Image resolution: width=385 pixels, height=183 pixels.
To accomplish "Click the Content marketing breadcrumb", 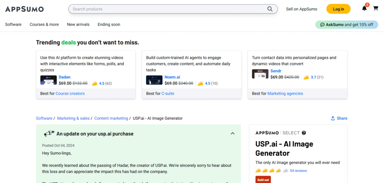I will tap(111, 118).
